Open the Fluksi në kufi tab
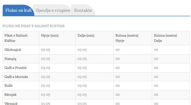The width and height of the screenshot is (191, 105). coord(18,10)
